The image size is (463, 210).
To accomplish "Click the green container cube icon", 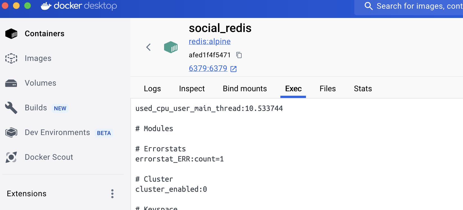I will [171, 47].
